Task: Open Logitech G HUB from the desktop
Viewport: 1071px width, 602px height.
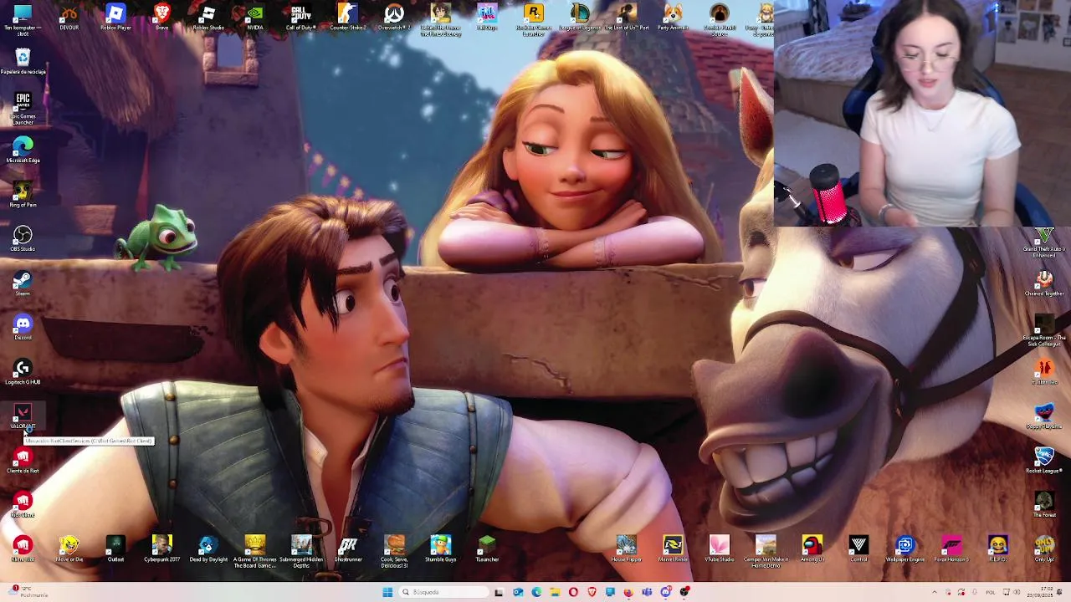Action: point(23,372)
